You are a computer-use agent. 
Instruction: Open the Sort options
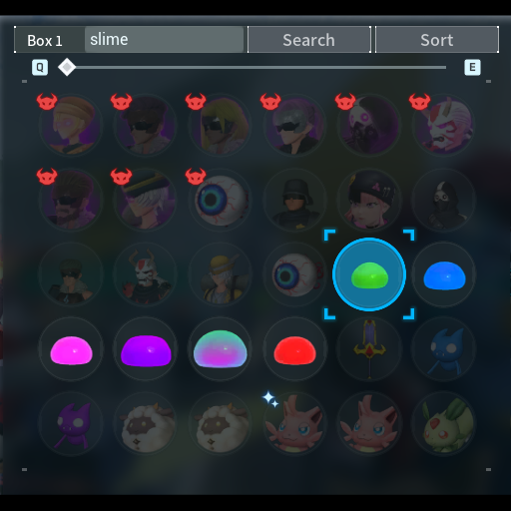(x=437, y=40)
